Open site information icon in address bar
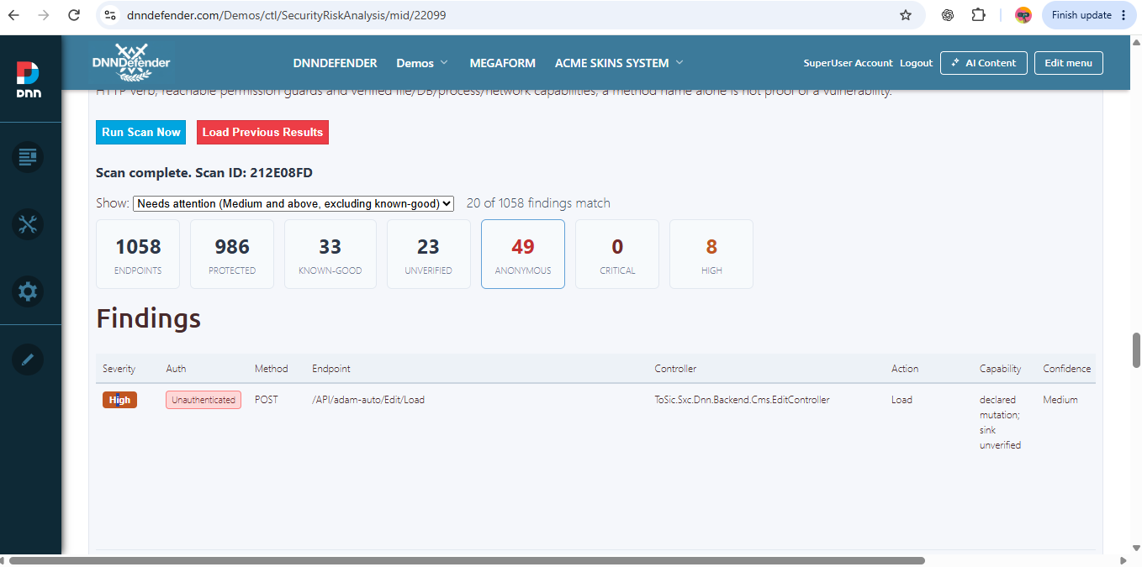 110,15
